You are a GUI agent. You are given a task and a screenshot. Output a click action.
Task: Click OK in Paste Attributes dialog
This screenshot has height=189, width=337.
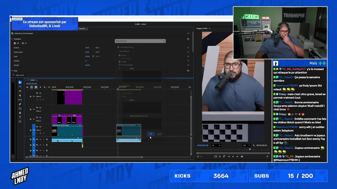151,134
